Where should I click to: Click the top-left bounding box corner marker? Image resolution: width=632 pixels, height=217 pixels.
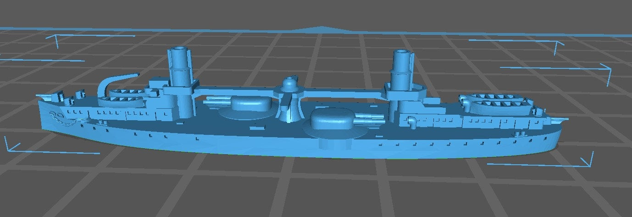pyautogui.click(x=57, y=39)
